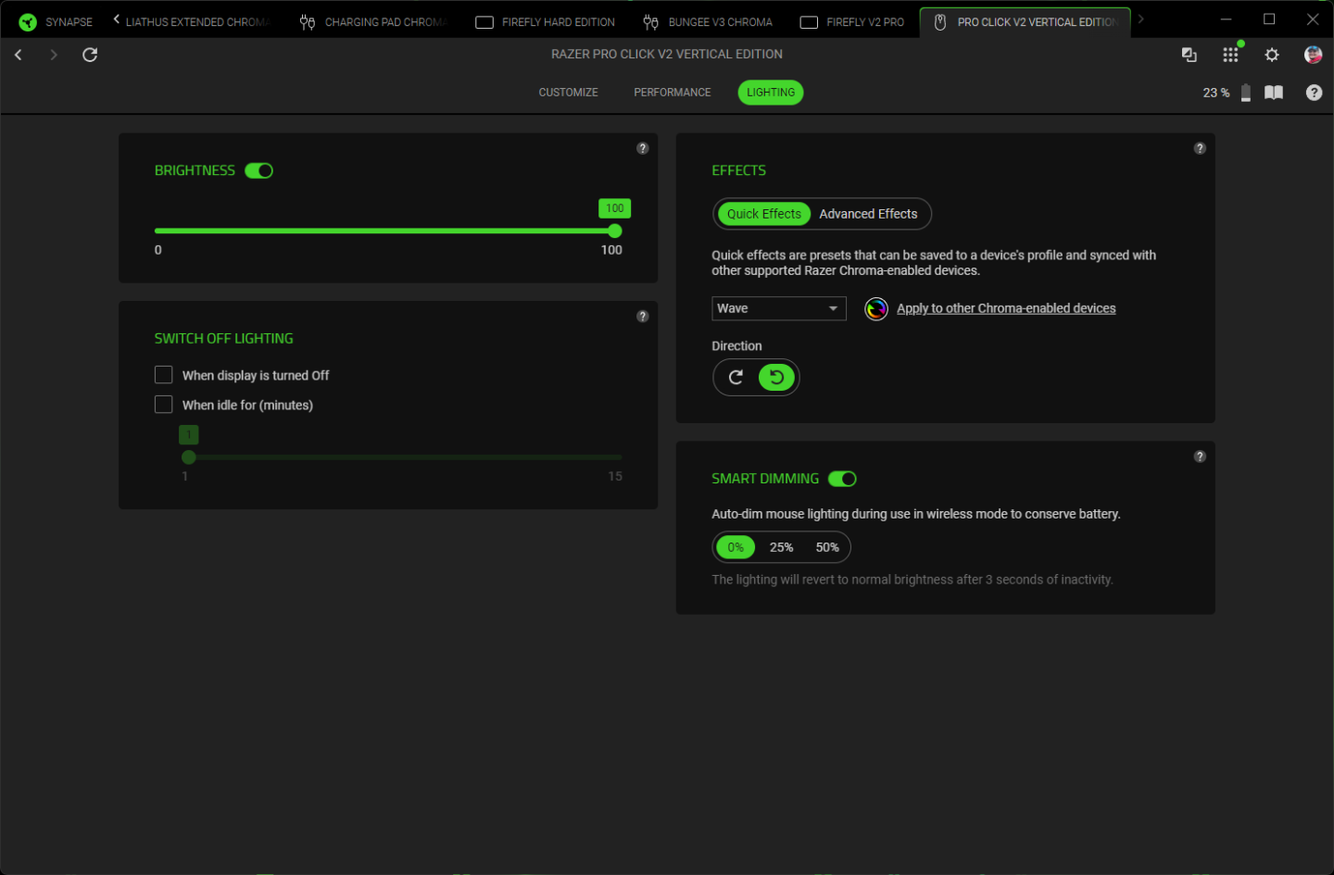Select the 0% smart dimming option
1334x875 pixels.
click(x=736, y=547)
